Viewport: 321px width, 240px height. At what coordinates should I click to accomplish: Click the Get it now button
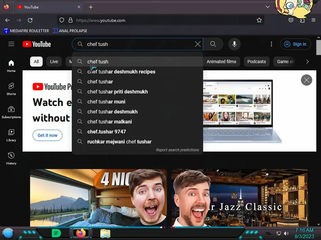tap(48, 135)
